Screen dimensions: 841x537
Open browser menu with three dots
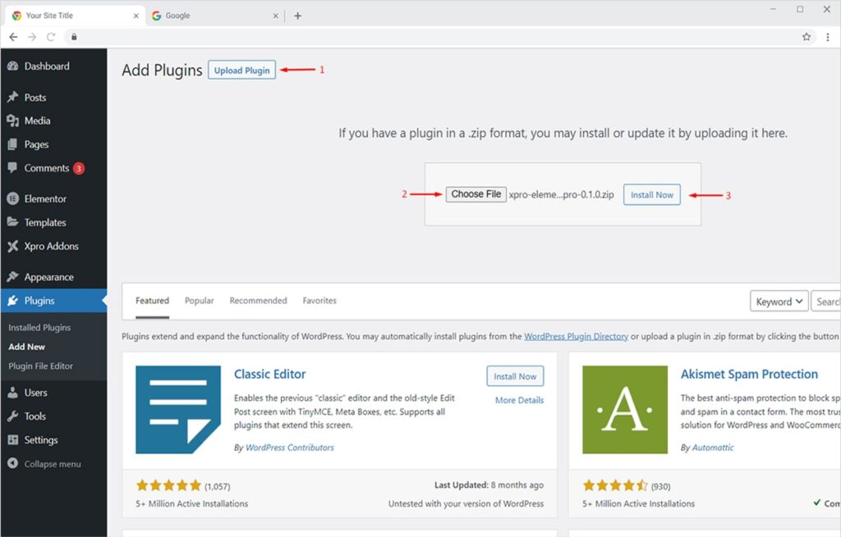828,37
